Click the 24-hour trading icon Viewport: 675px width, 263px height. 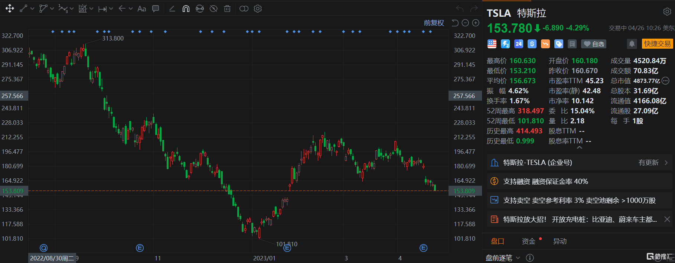(519, 44)
